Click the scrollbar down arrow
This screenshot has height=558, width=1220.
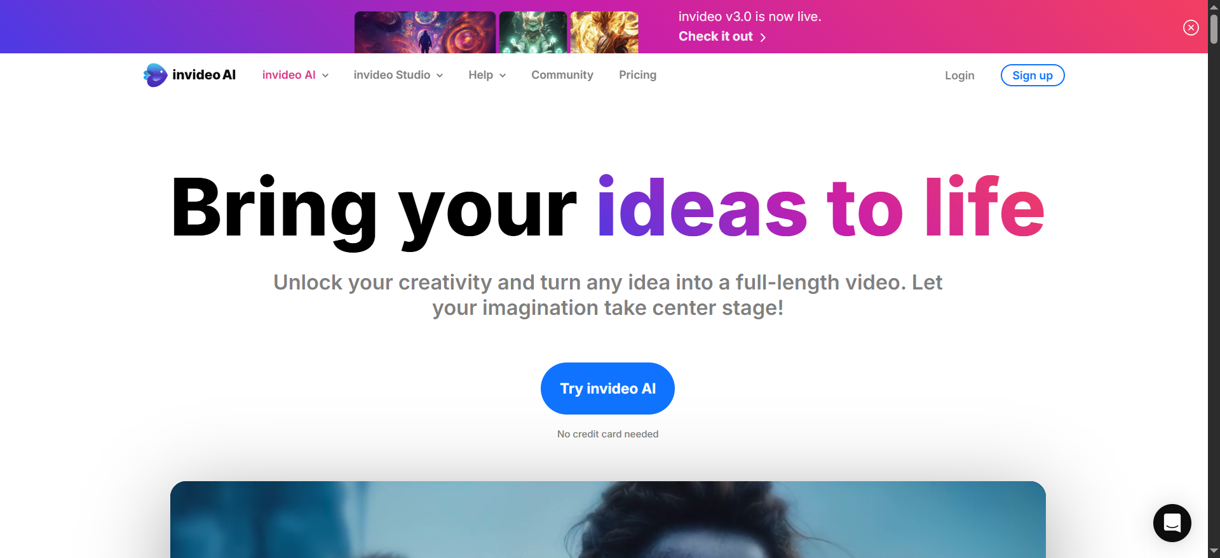1214,551
